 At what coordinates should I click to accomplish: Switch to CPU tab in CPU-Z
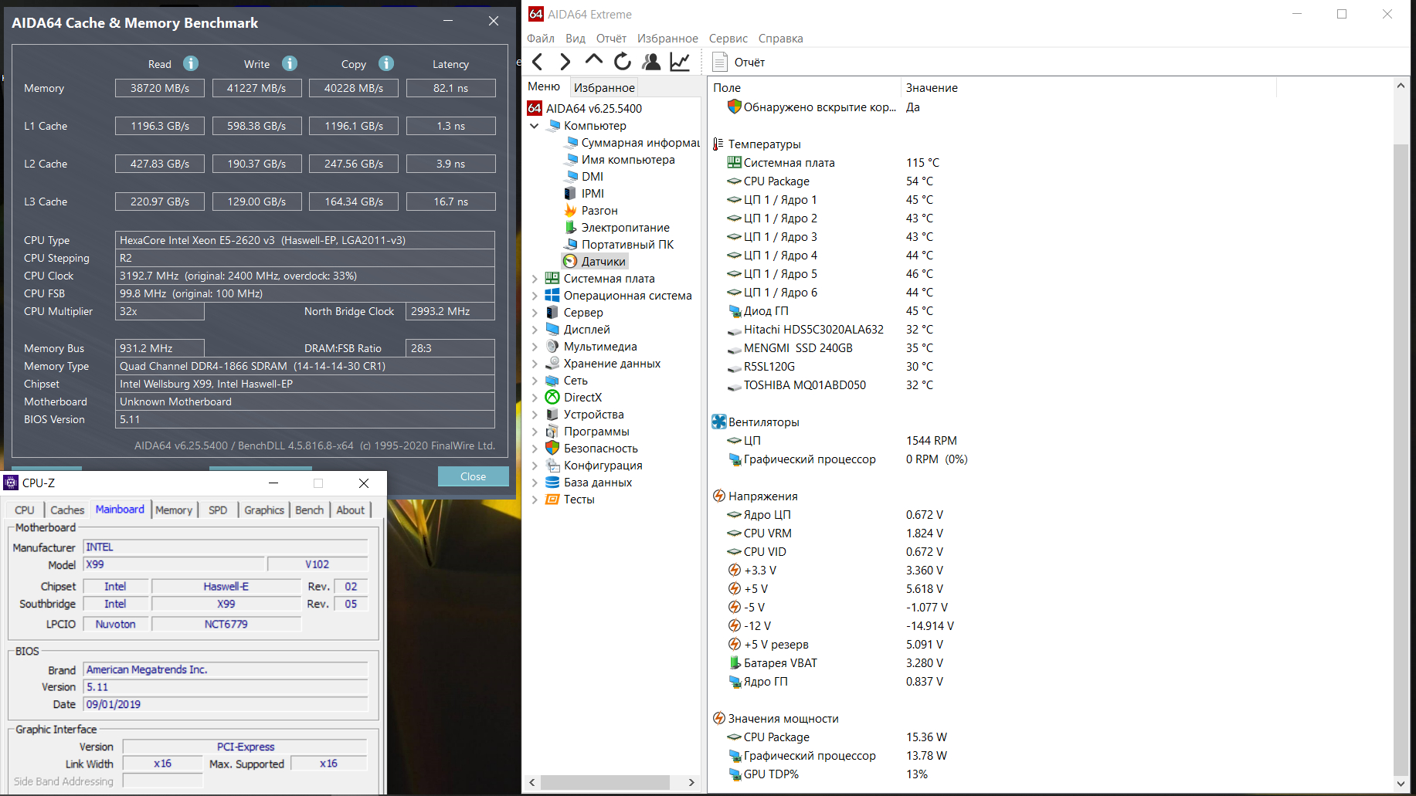pyautogui.click(x=25, y=510)
